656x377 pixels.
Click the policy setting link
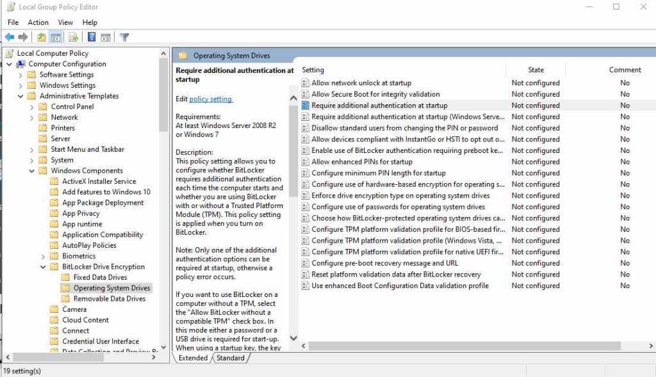point(210,99)
